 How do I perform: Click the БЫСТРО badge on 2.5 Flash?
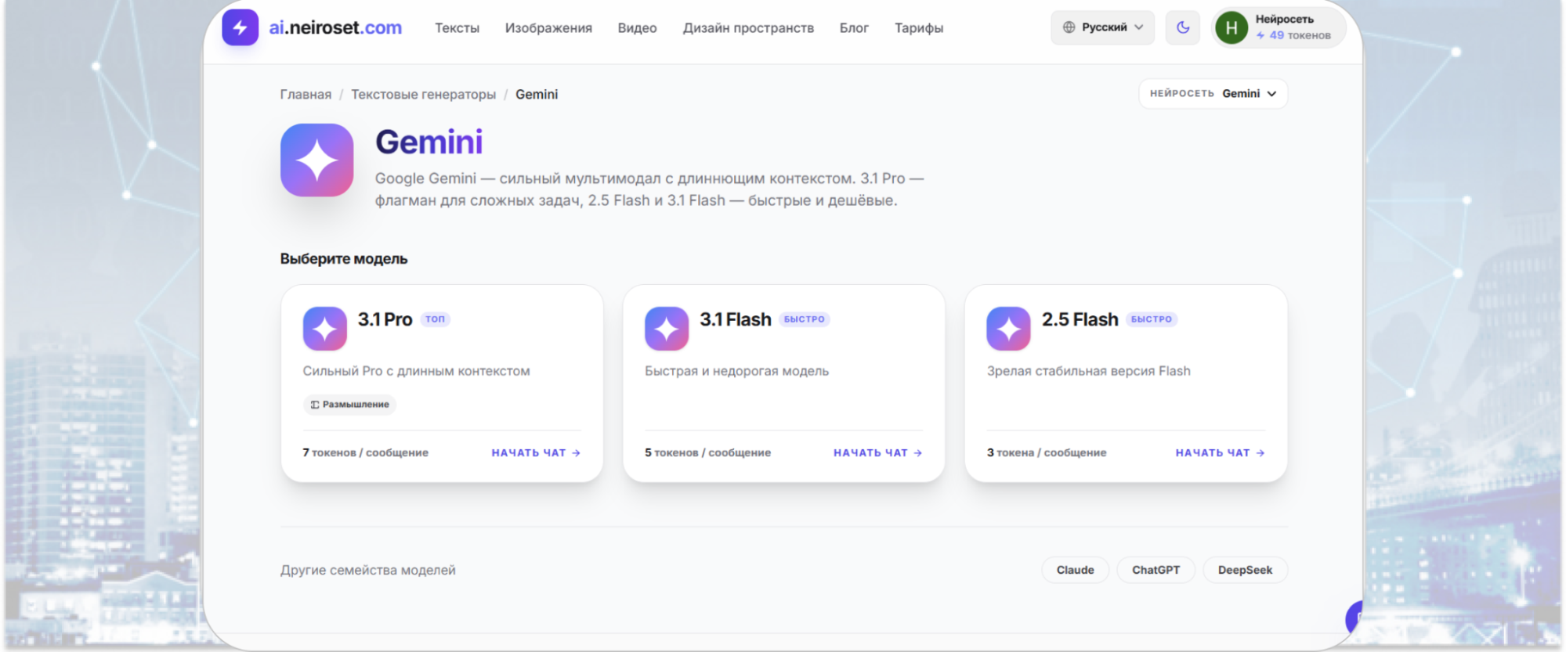[x=1152, y=319]
